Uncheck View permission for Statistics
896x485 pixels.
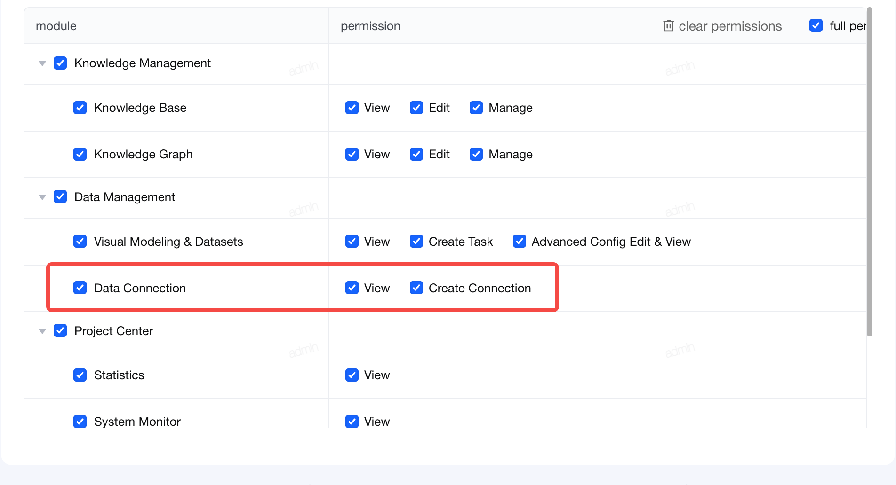(x=352, y=375)
